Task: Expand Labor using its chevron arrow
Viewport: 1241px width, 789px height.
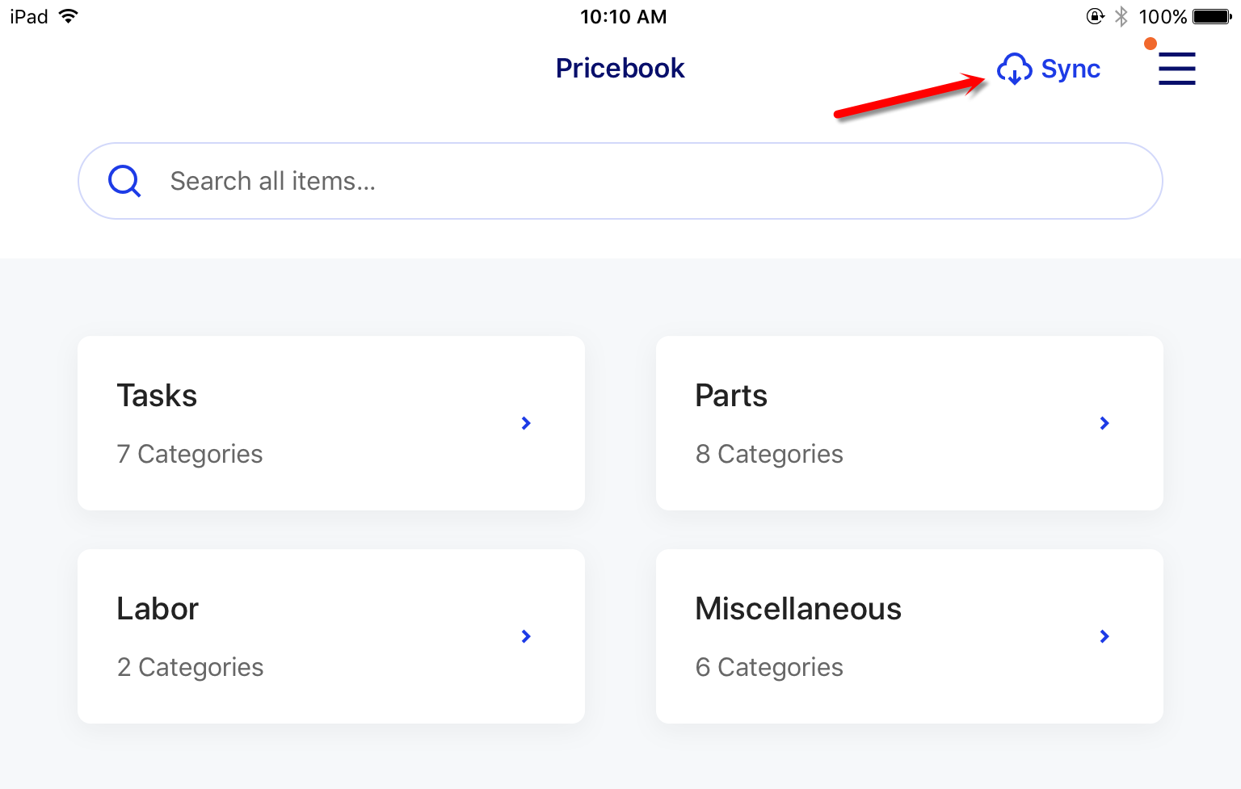Action: (x=526, y=636)
